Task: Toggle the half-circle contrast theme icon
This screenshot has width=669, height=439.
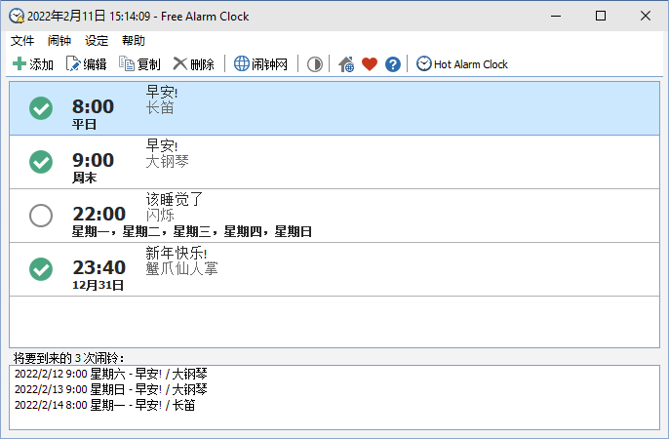Action: [315, 64]
